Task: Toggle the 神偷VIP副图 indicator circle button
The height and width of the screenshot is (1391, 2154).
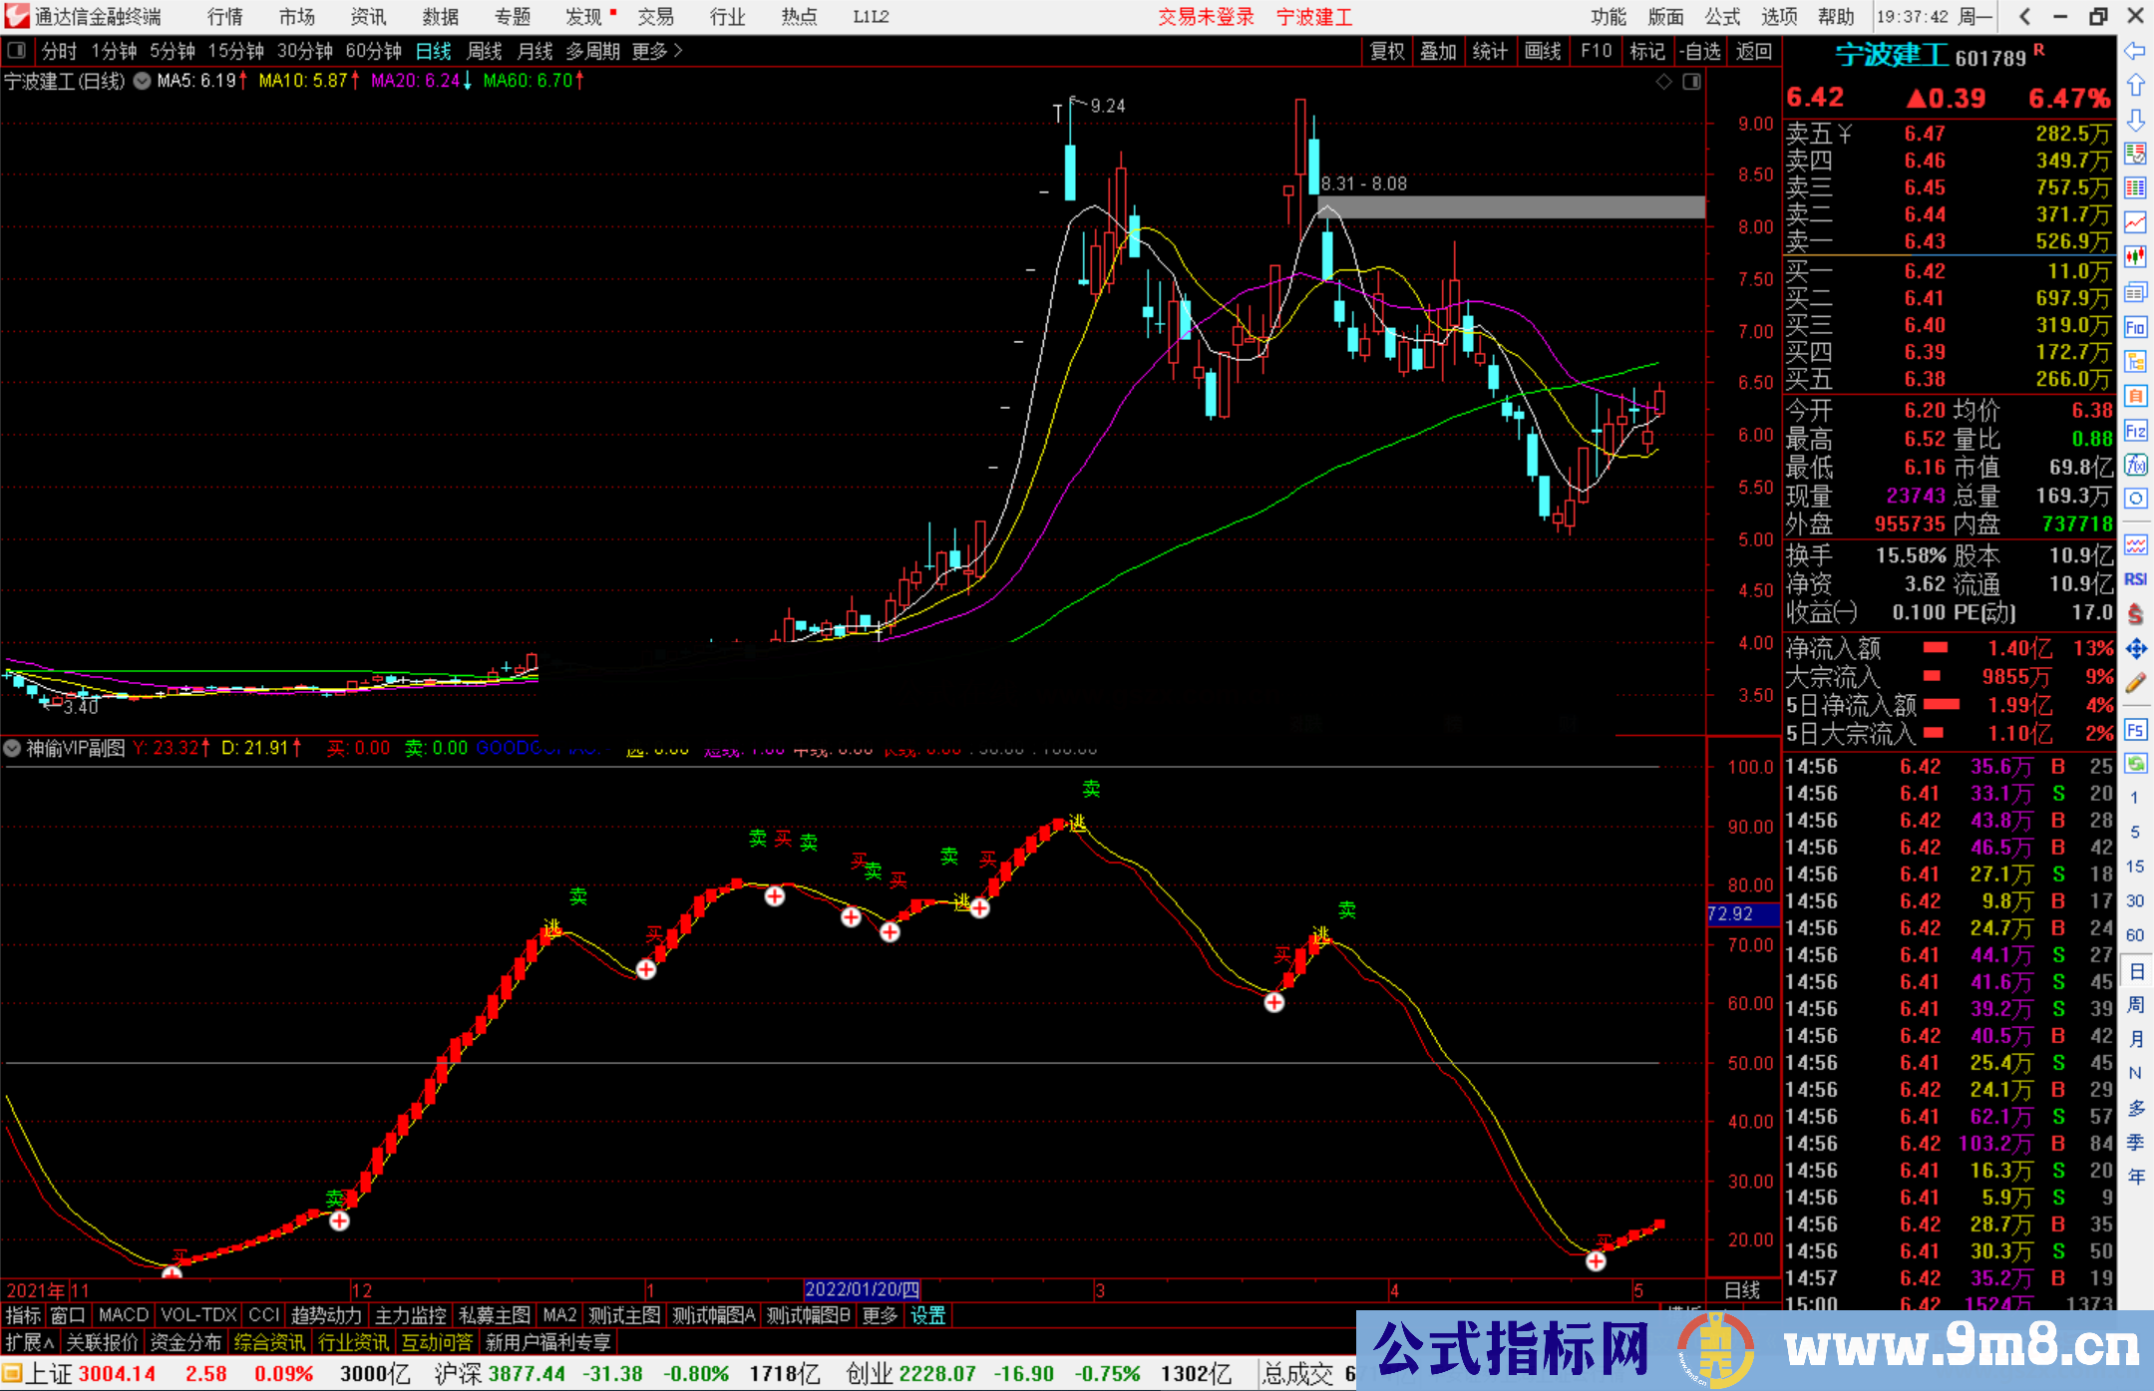Action: (x=13, y=748)
